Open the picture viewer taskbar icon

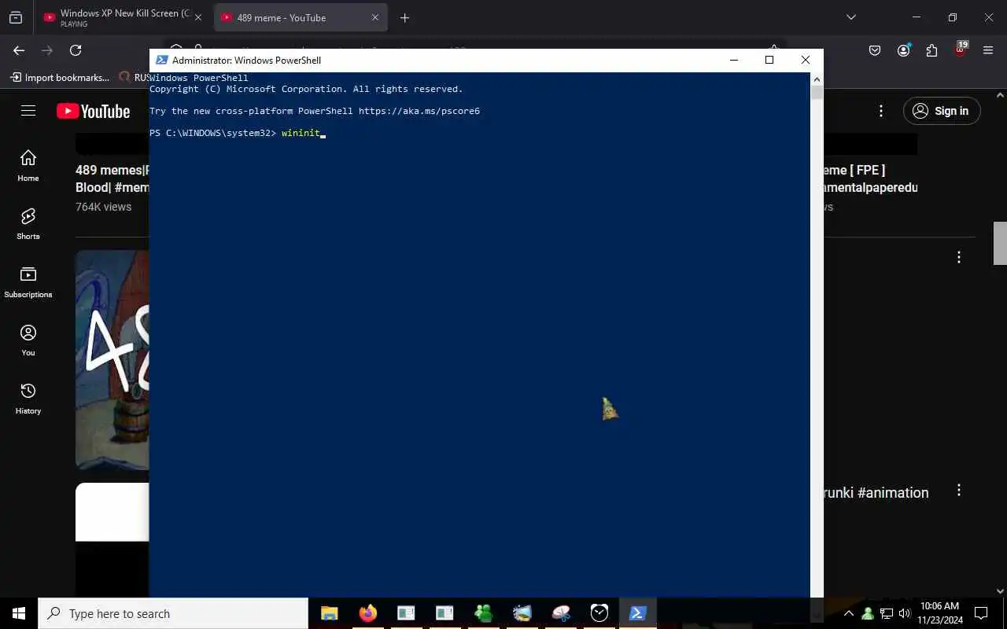[x=522, y=613]
